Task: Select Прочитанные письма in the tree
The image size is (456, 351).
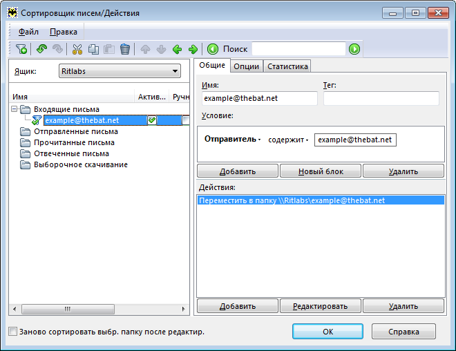Action: click(x=74, y=142)
